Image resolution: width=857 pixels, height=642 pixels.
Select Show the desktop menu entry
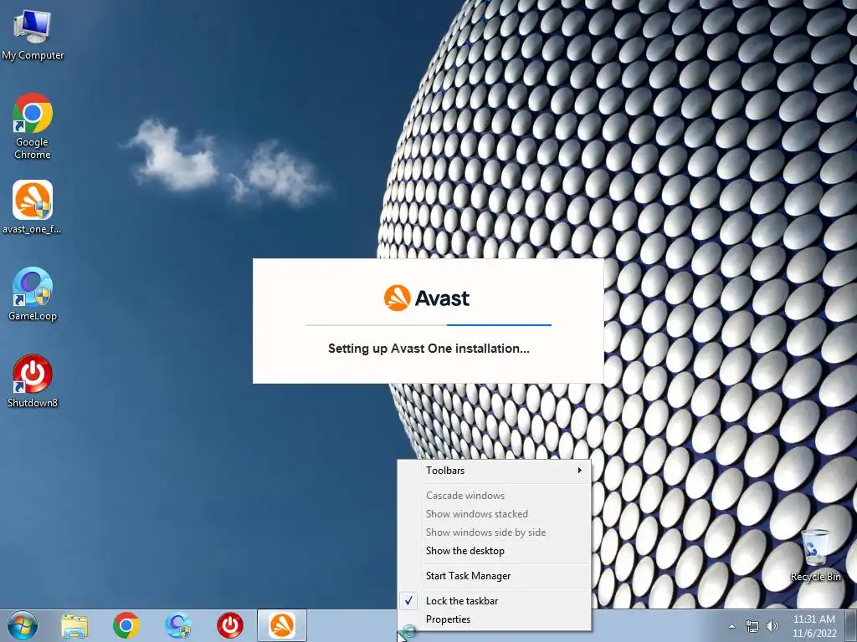495,551
